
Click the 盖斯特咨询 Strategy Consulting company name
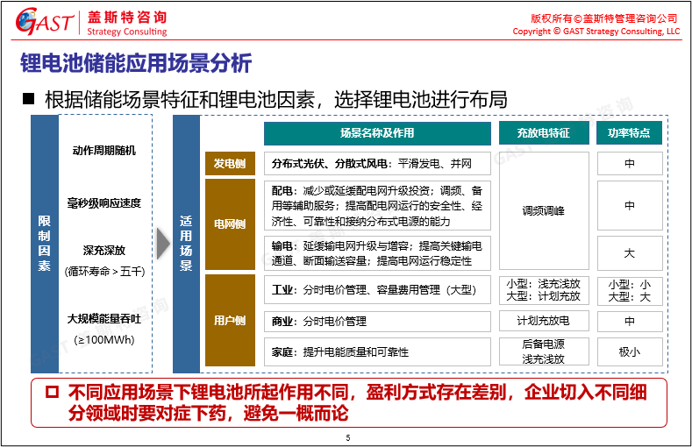point(127,24)
